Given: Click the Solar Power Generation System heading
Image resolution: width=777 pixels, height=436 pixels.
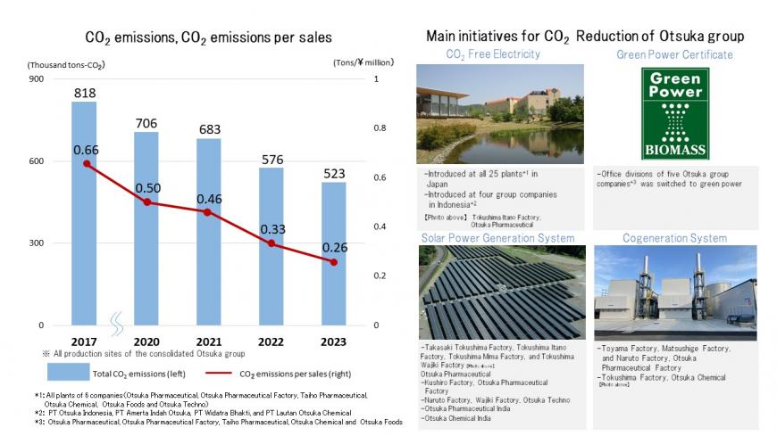Looking at the screenshot, I should pyautogui.click(x=499, y=238).
